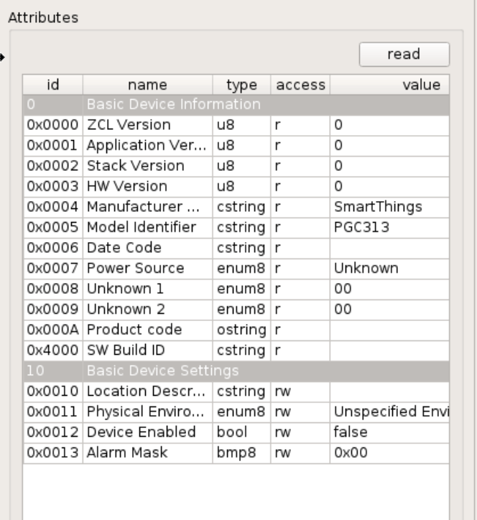The width and height of the screenshot is (477, 520).
Task: Select the Location Descr... attribute
Action: click(147, 391)
